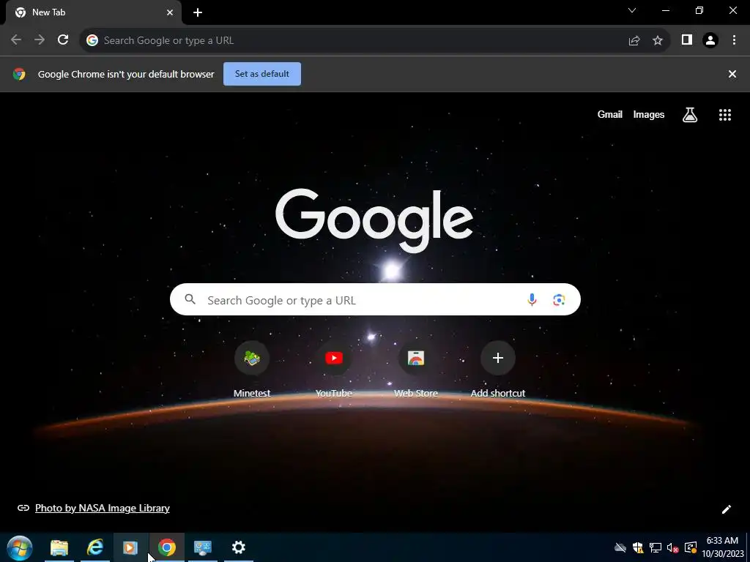Open the Chrome profile avatar menu
This screenshot has height=562, width=750.
(x=710, y=40)
